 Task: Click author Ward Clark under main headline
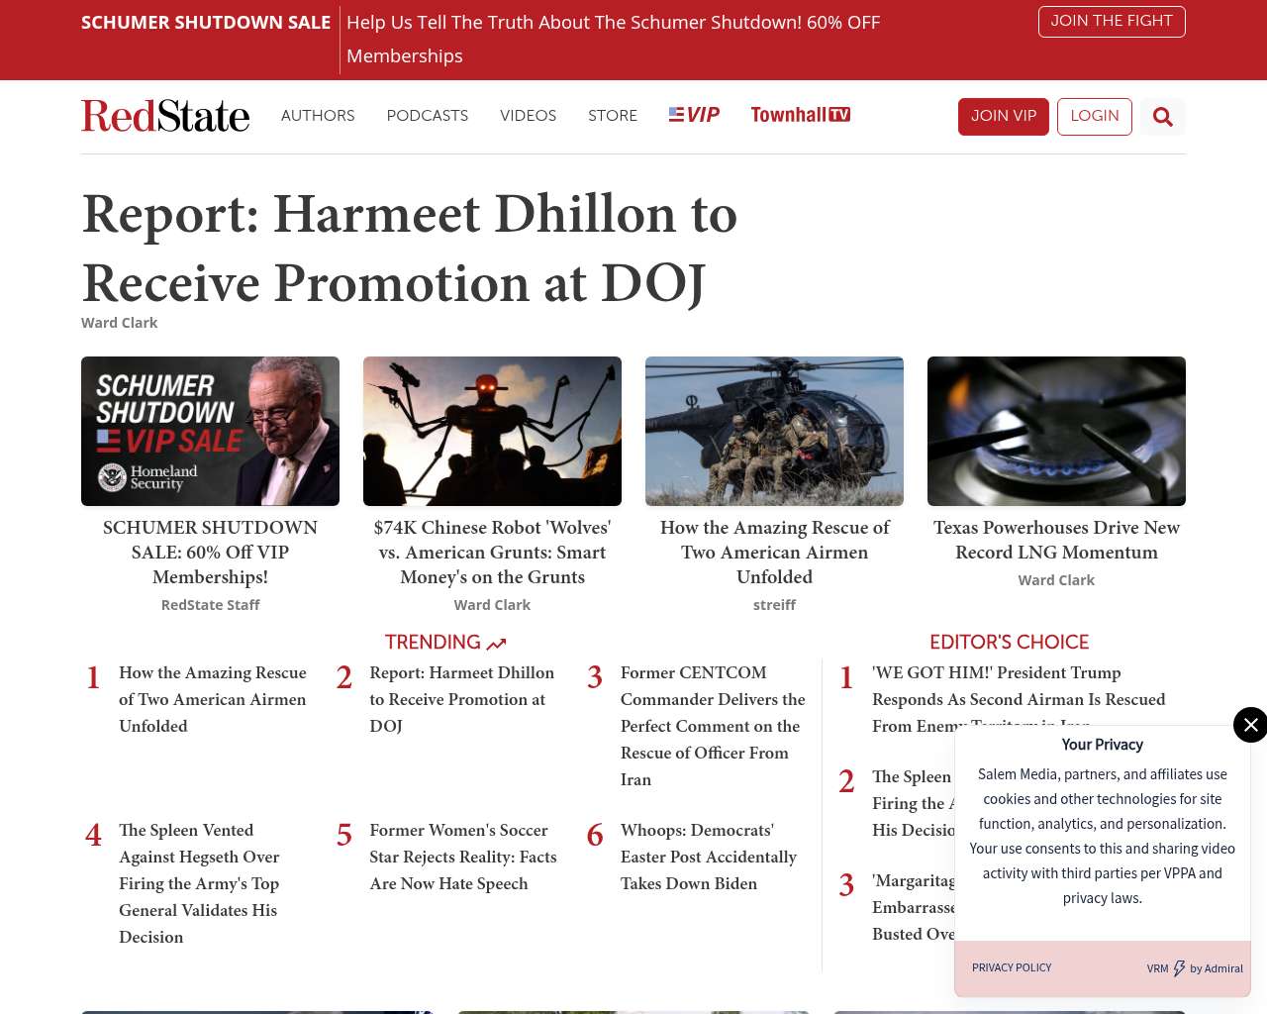point(119,323)
